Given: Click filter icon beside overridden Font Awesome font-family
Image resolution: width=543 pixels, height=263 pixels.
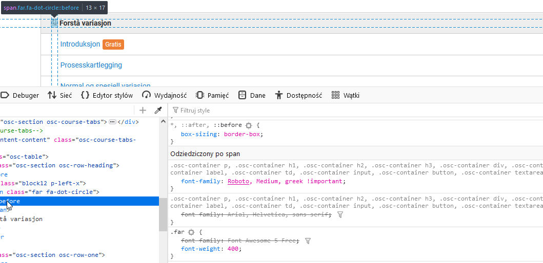Looking at the screenshot, I should pos(308,240).
